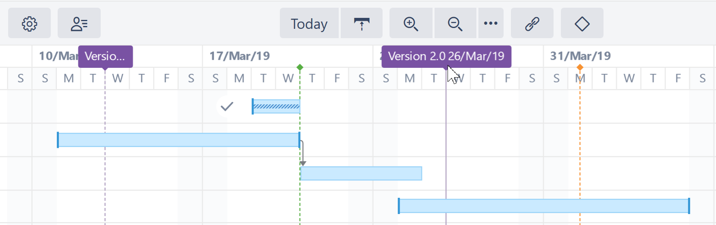This screenshot has height=225, width=716.
Task: Zoom in on the timeline
Action: (x=411, y=24)
